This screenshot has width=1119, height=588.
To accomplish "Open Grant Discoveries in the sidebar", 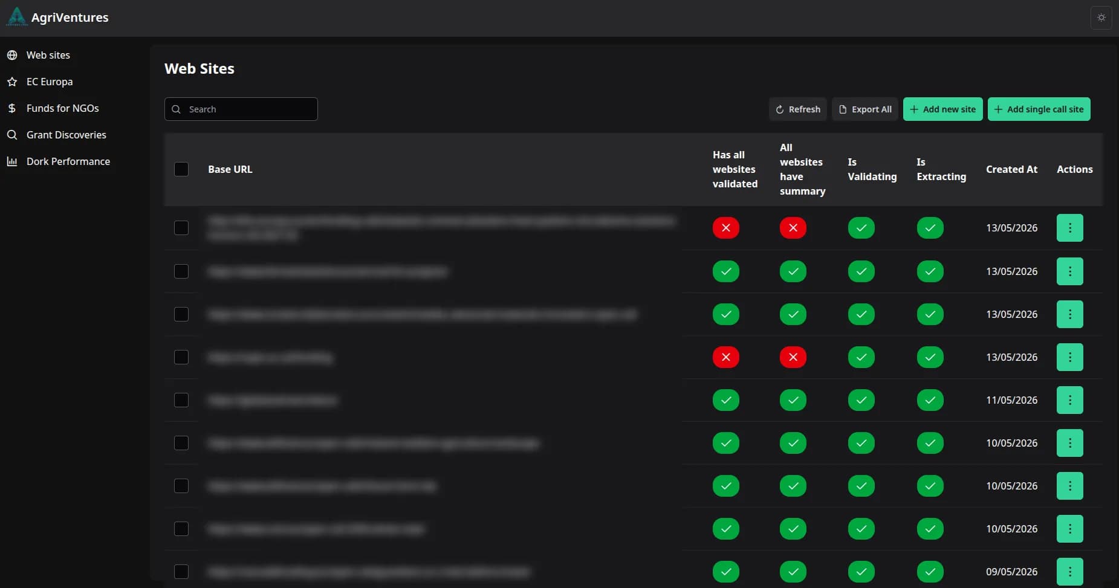I will pyautogui.click(x=66, y=135).
